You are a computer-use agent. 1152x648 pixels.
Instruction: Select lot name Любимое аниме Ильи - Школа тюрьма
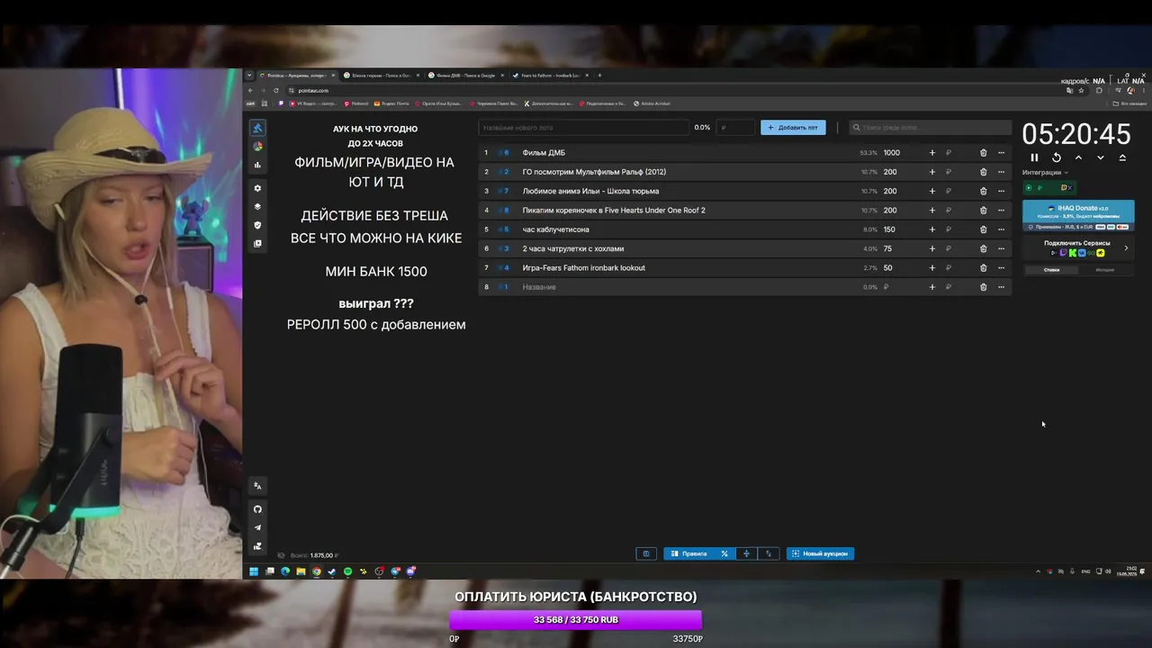point(590,191)
